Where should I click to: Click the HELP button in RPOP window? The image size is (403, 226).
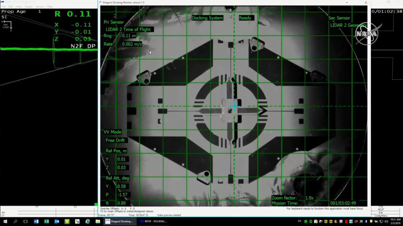pyautogui.click(x=380, y=209)
